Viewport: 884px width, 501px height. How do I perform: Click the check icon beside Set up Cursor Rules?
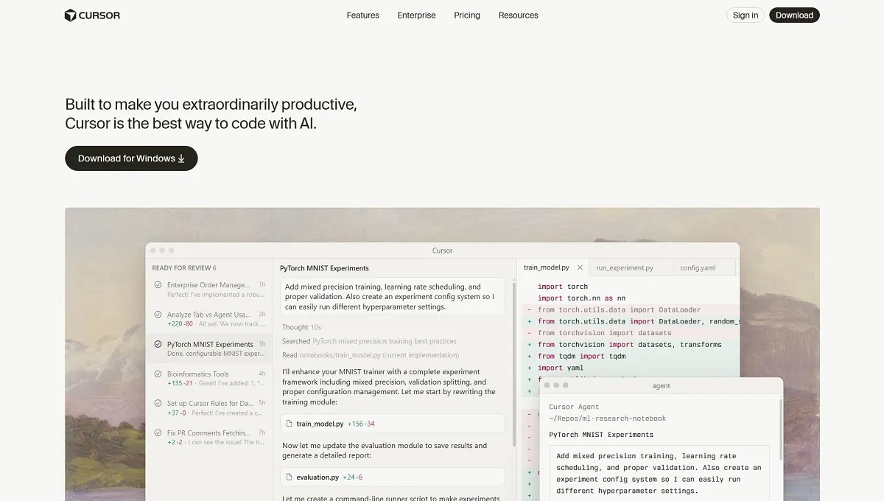point(157,402)
